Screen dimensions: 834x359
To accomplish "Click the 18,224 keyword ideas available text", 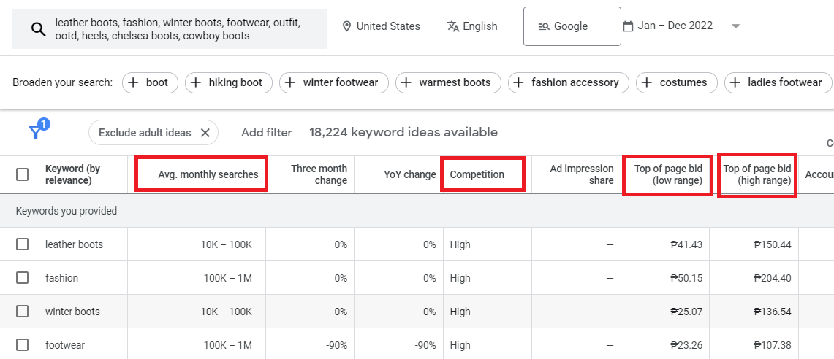I will click(403, 132).
